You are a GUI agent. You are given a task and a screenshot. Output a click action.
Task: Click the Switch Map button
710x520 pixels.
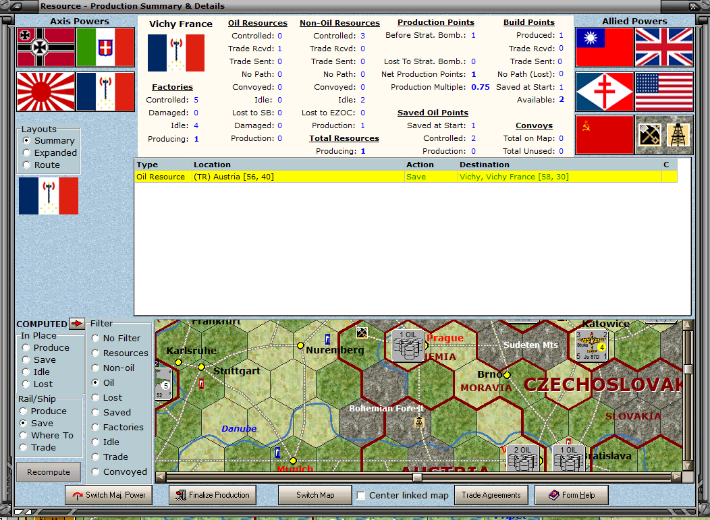pyautogui.click(x=315, y=495)
